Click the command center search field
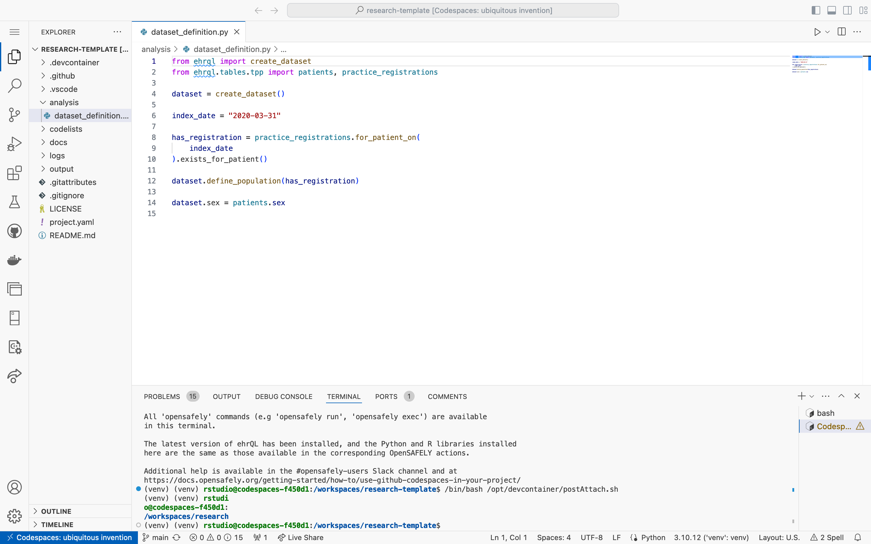Image resolution: width=871 pixels, height=544 pixels. [453, 11]
